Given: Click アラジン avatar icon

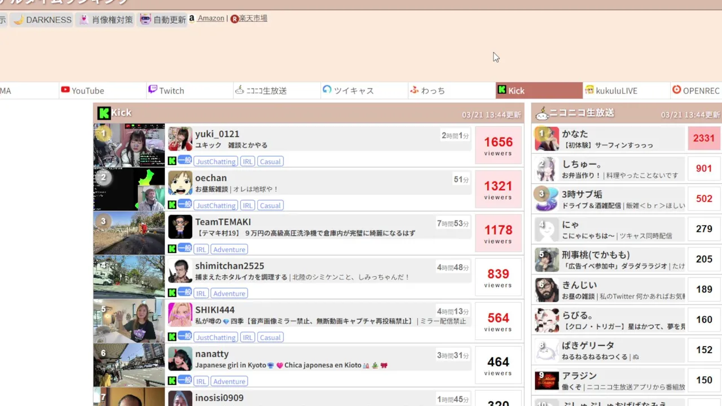Looking at the screenshot, I should click(547, 381).
